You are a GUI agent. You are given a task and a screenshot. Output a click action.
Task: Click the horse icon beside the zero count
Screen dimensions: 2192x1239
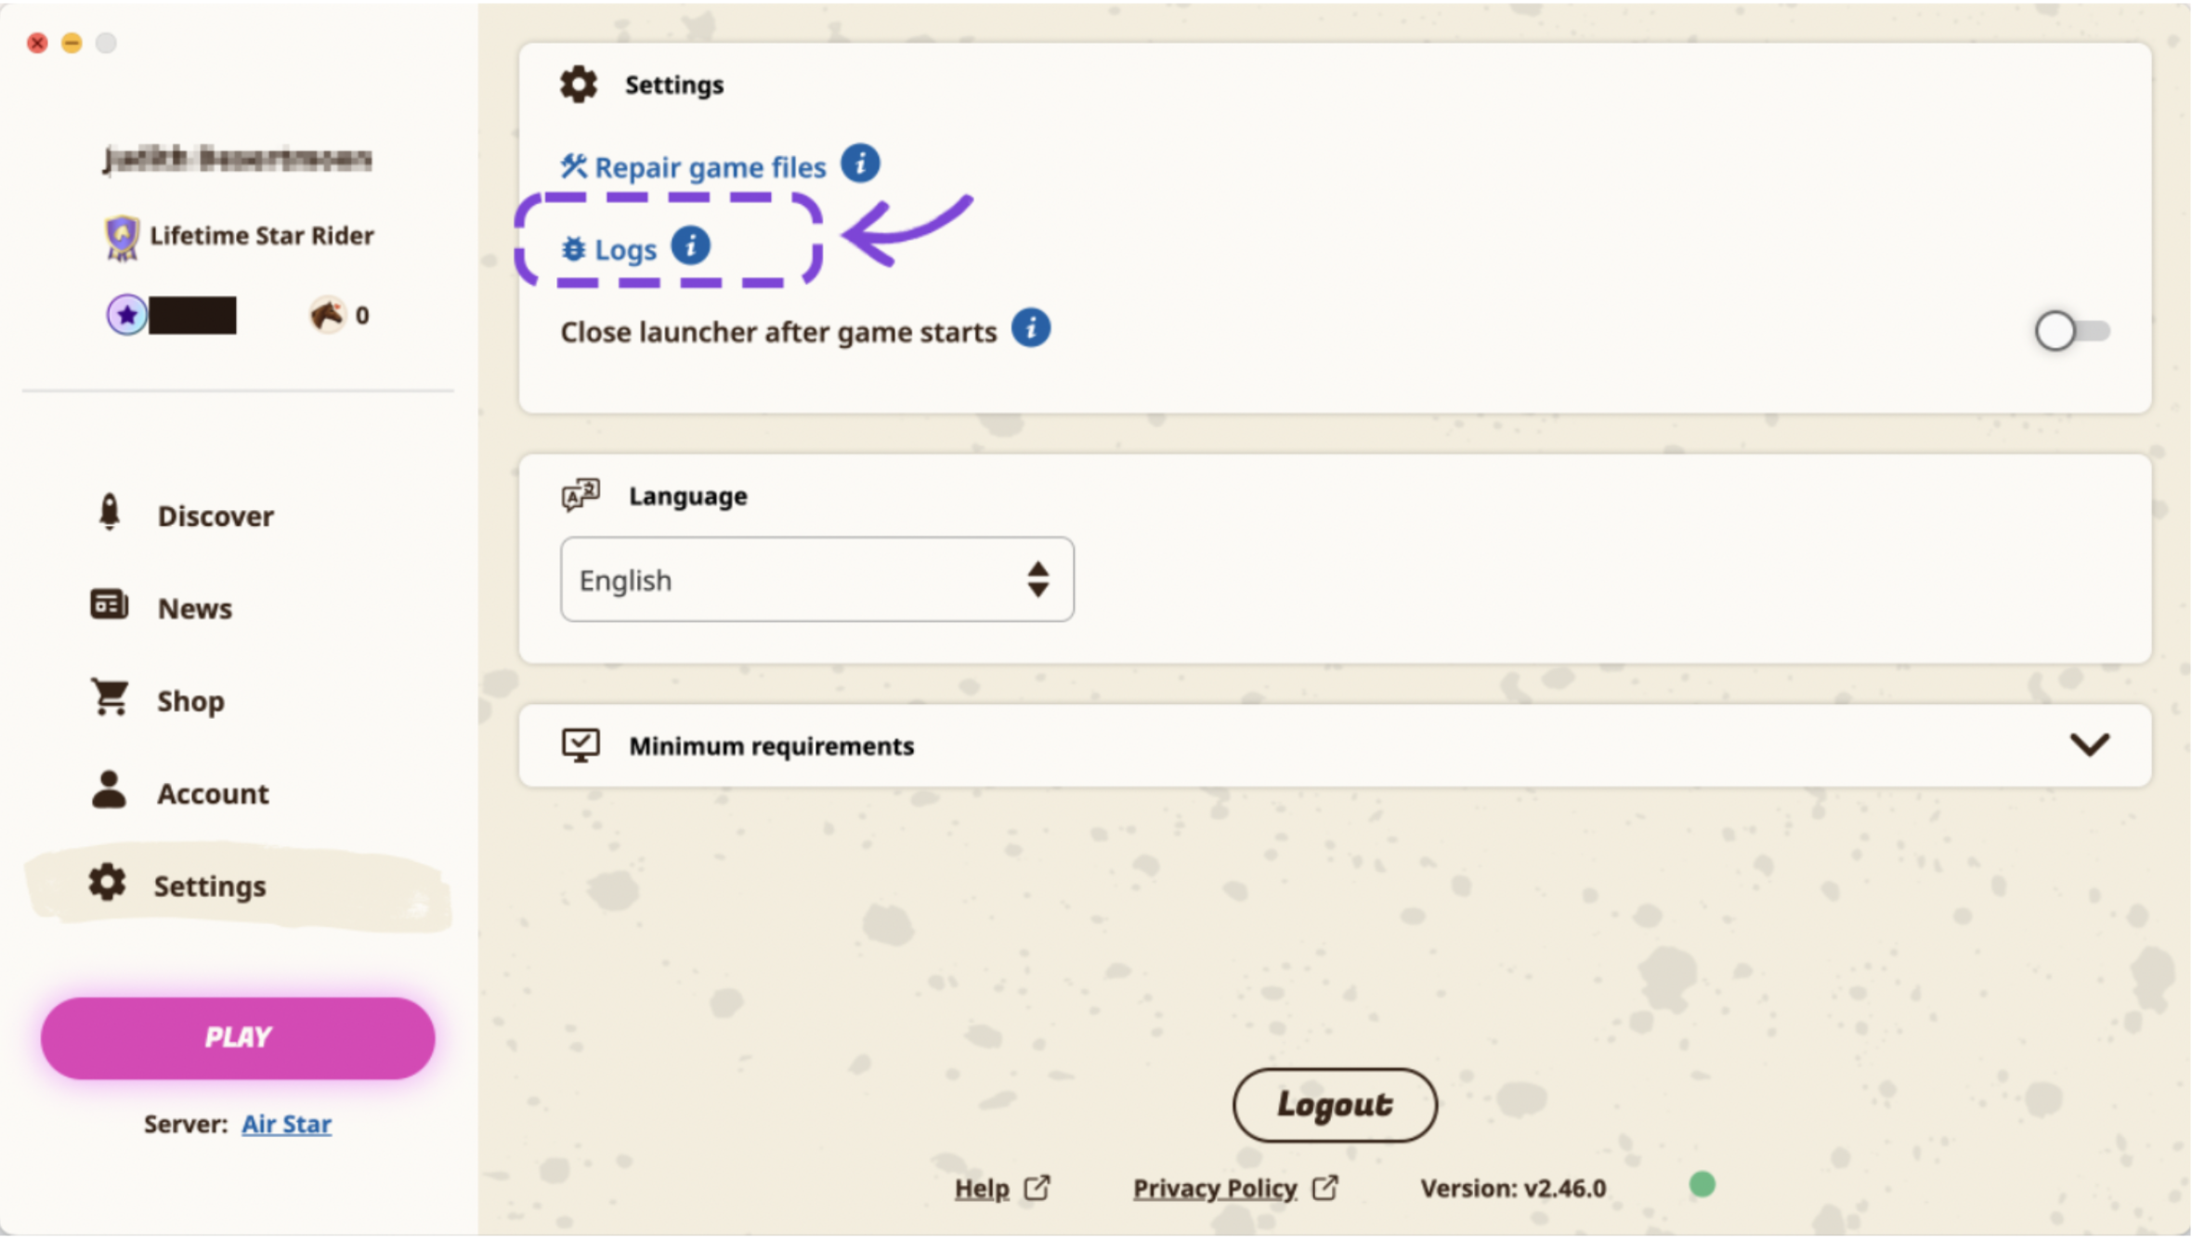[327, 315]
